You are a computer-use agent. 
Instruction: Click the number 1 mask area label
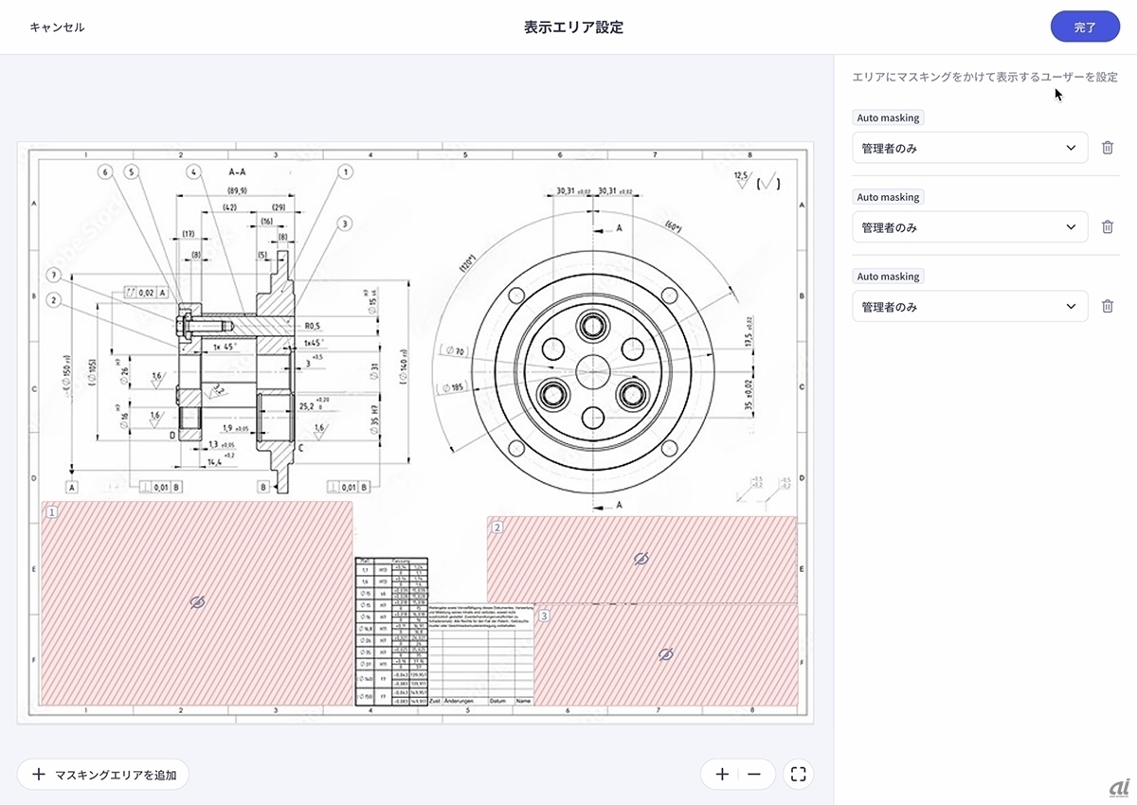click(x=52, y=512)
